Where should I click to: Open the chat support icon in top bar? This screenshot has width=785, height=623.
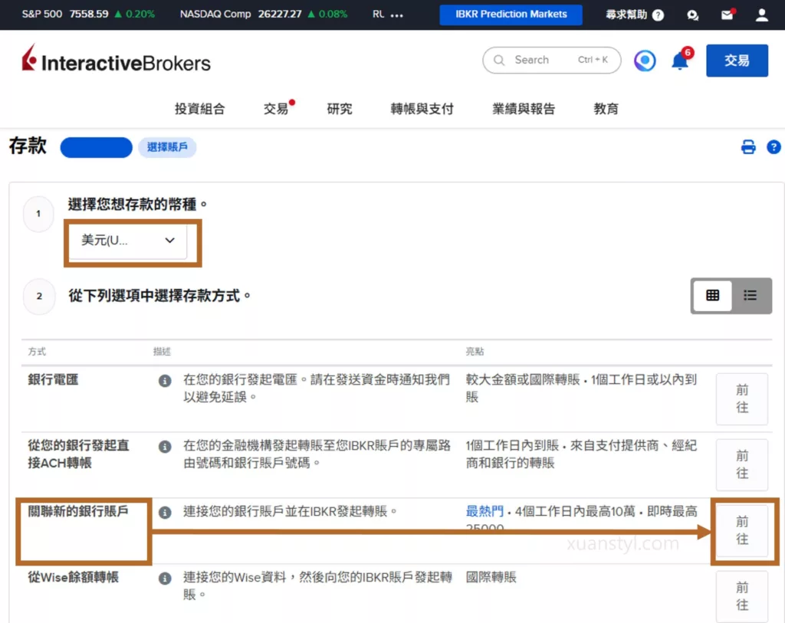(693, 15)
